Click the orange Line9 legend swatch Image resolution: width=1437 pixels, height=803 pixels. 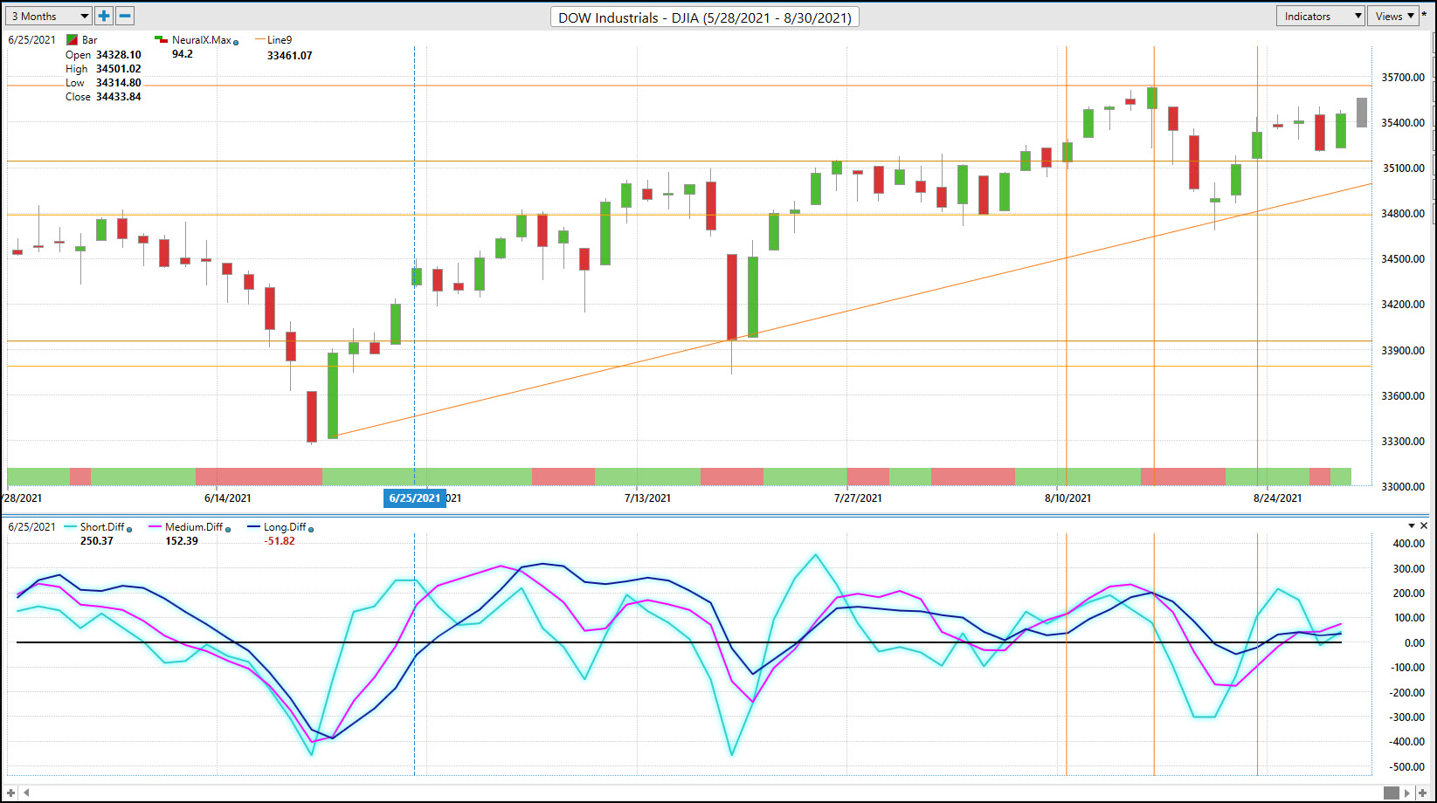(x=259, y=39)
